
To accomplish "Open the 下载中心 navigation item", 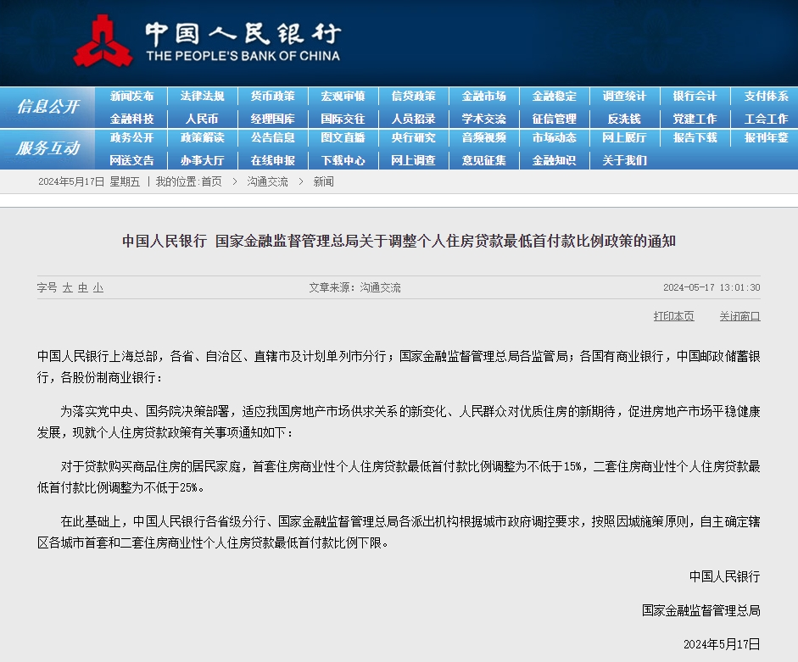I will [343, 160].
